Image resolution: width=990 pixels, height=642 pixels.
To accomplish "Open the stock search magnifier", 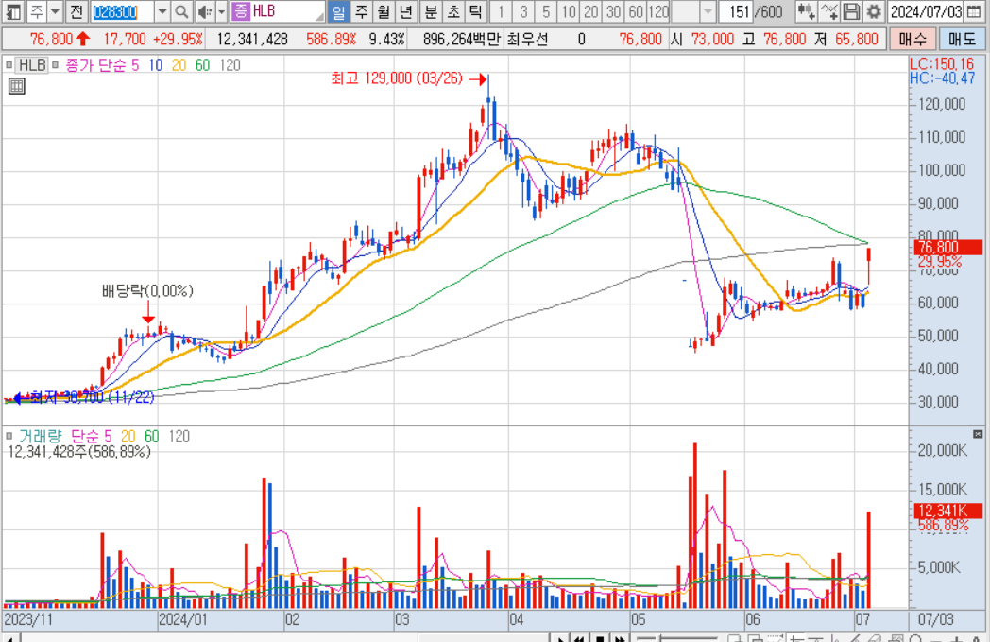I will click(x=181, y=11).
